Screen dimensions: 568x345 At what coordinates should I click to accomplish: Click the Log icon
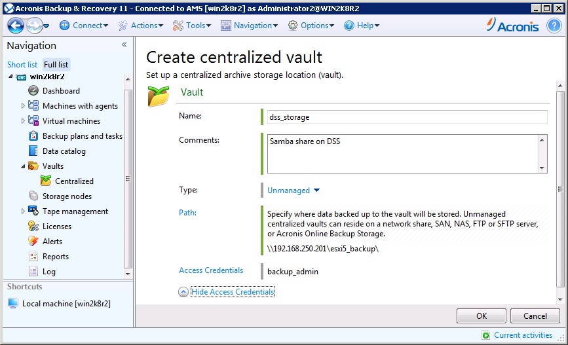tap(33, 271)
